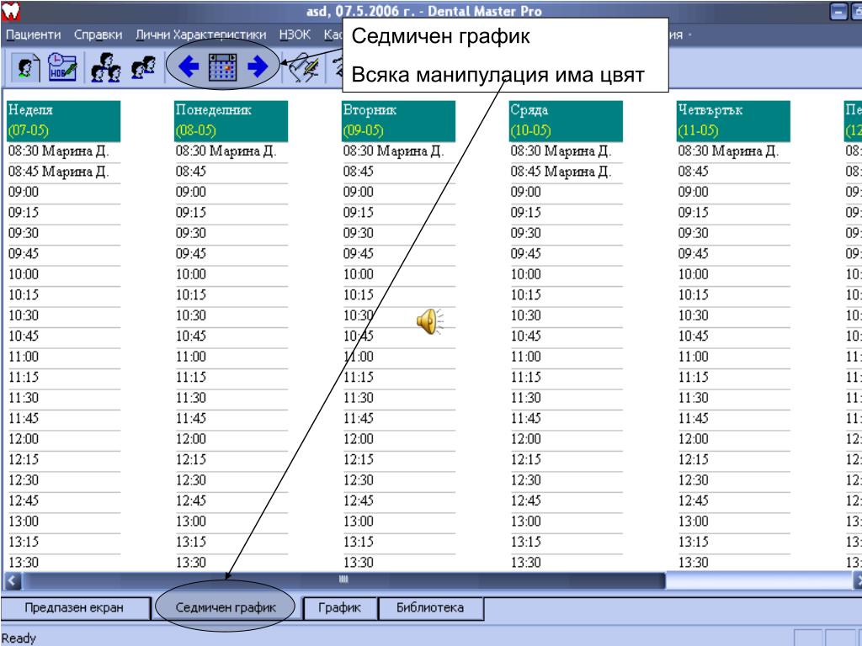Click the two-people toolbar icon
The height and width of the screenshot is (646, 862).
point(143,67)
